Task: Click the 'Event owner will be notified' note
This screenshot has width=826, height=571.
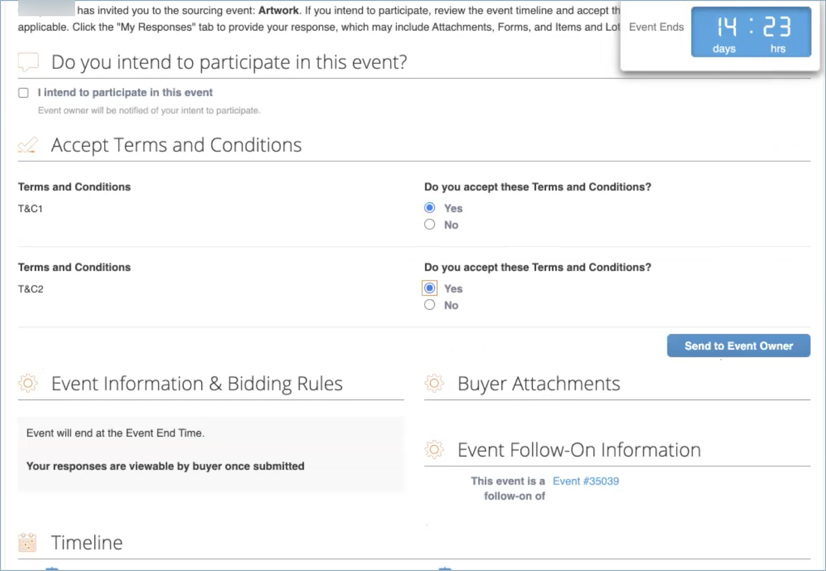Action: (149, 111)
